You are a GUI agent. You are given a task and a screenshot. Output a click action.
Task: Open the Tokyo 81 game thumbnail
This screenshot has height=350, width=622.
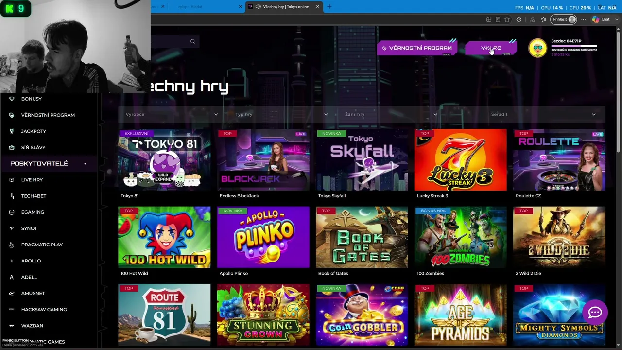pos(164,160)
